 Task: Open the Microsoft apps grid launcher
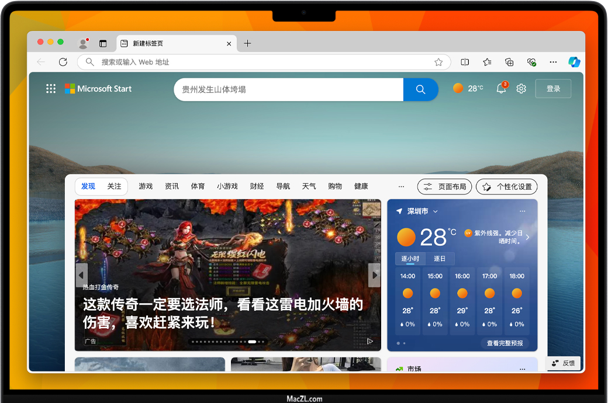51,89
